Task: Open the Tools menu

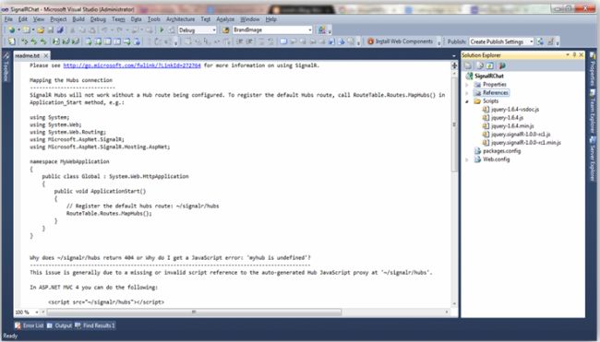Action: click(154, 19)
